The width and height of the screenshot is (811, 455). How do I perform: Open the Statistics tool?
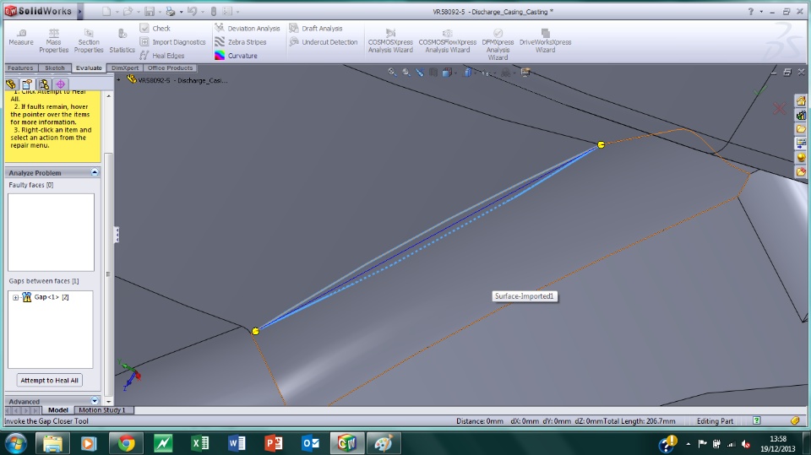click(122, 41)
